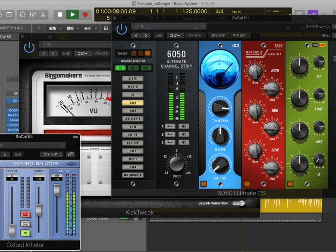Toggle the Design Variation switch
The width and height of the screenshot is (336, 252).
(x=239, y=203)
